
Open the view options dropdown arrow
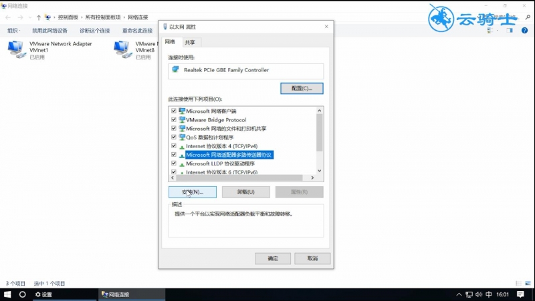point(498,30)
